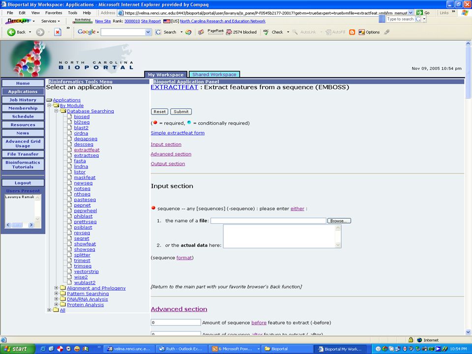This screenshot has height=354, width=472.
Task: Open the Simple extractfeat form link
Action: coord(177,133)
